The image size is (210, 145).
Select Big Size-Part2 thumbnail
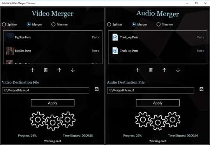pos(10,51)
